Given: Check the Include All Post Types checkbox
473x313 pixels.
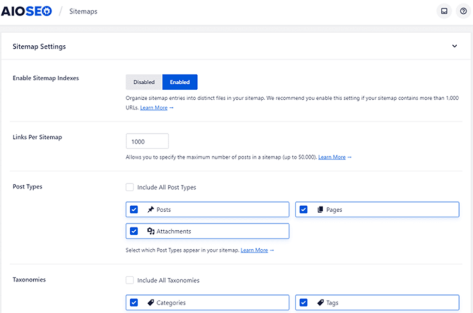Looking at the screenshot, I should point(129,187).
